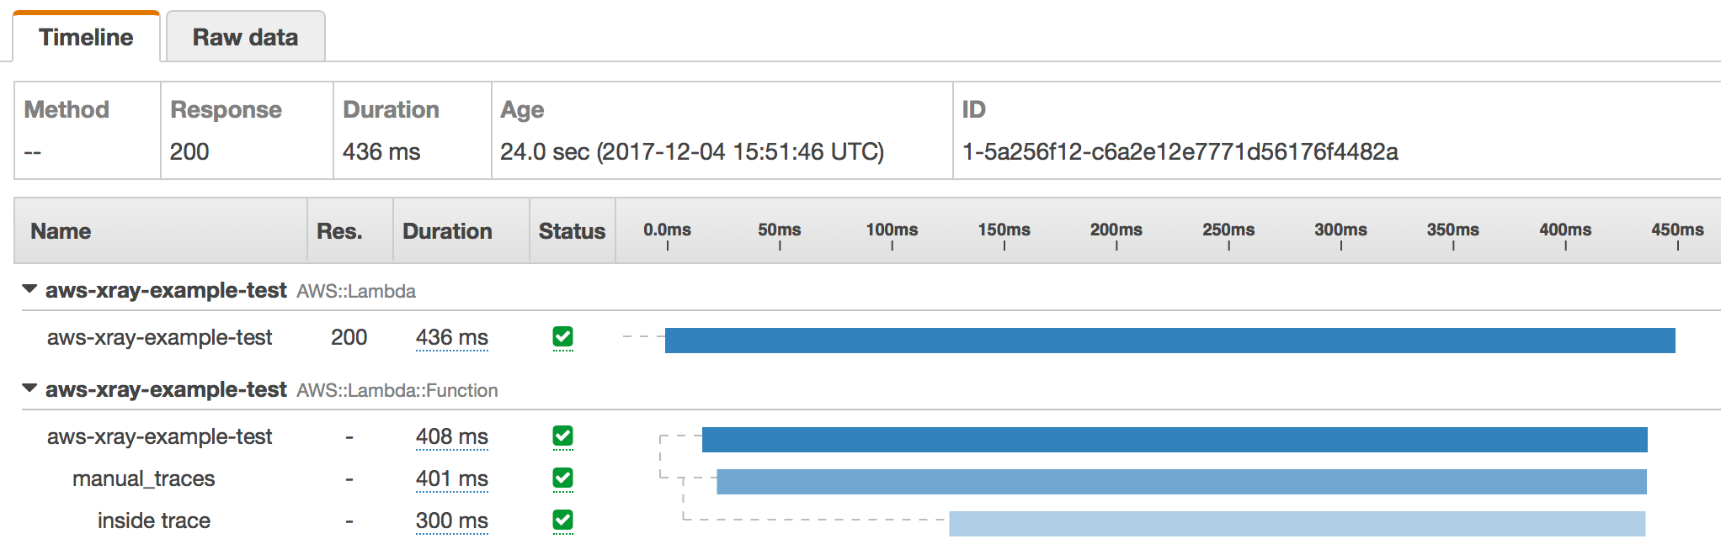Screen dimensions: 1721x560
Task: Click the Duration column header
Action: 447,231
